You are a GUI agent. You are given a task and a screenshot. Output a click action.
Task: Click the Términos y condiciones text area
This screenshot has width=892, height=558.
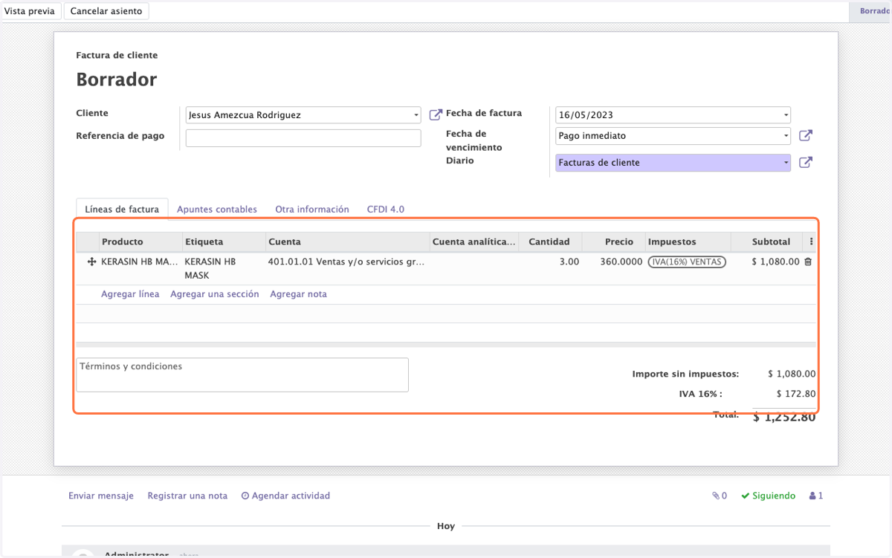click(x=242, y=374)
